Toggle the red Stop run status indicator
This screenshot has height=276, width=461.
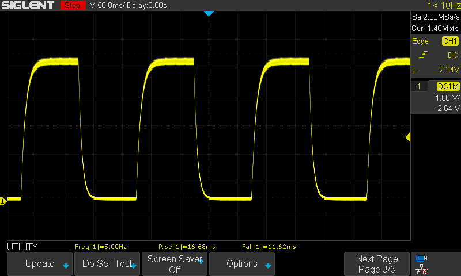(x=73, y=6)
